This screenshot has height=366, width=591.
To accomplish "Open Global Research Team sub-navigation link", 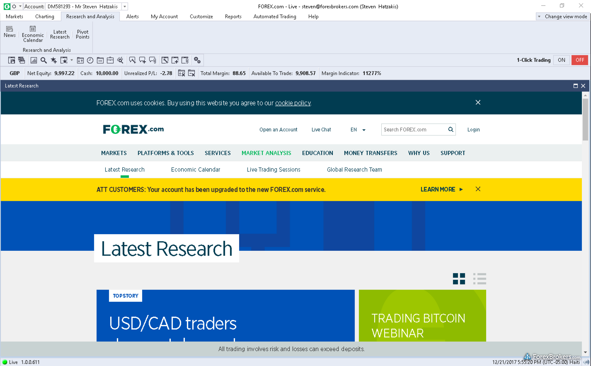I will 354,170.
